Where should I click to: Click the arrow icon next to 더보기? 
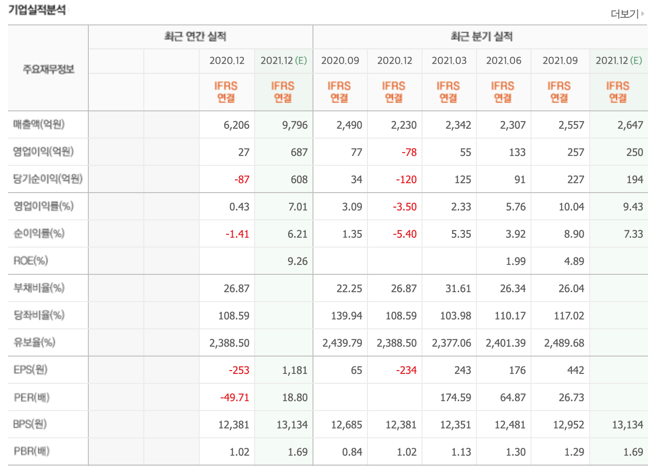pyautogui.click(x=643, y=14)
